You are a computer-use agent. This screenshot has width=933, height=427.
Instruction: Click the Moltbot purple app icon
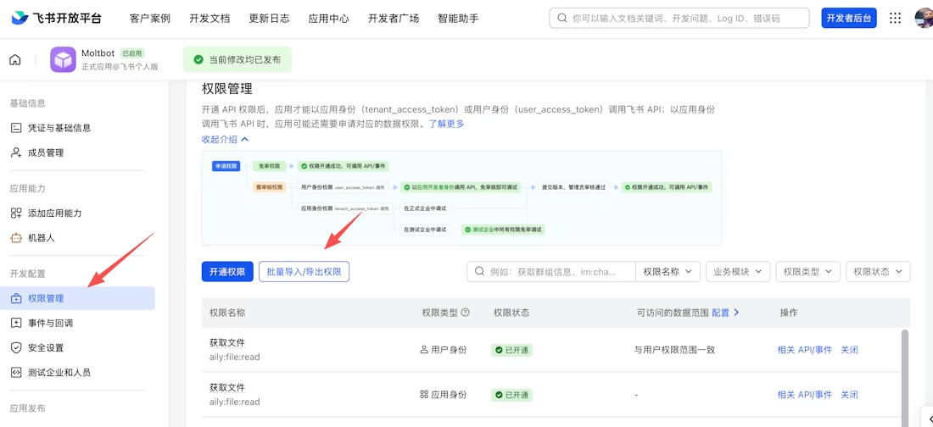click(64, 60)
